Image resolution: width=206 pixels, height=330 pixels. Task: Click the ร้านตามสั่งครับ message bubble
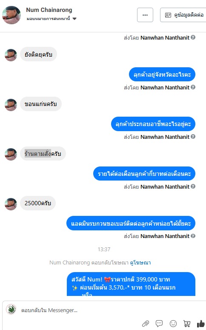[x=43, y=154]
